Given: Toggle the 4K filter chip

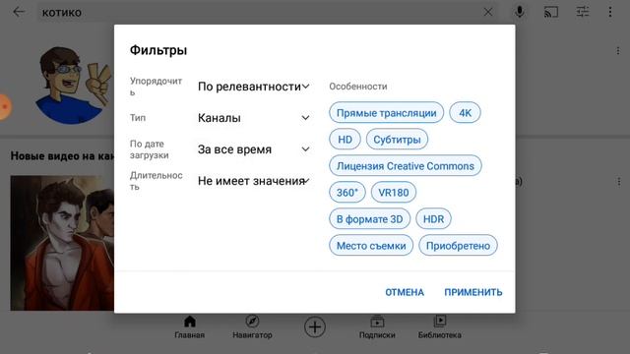Looking at the screenshot, I should tap(465, 113).
